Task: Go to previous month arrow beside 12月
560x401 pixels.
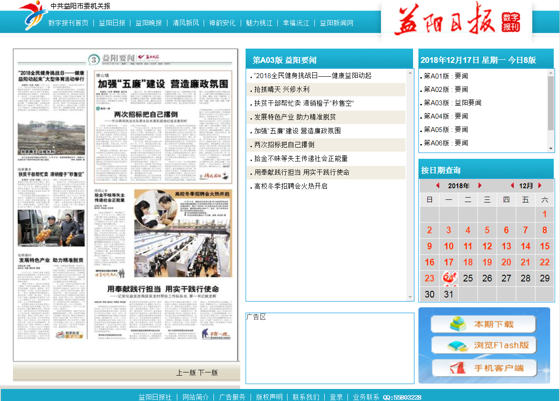Action: click(512, 186)
